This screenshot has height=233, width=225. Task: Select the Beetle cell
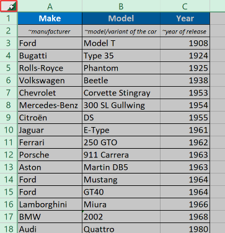[x=121, y=81]
